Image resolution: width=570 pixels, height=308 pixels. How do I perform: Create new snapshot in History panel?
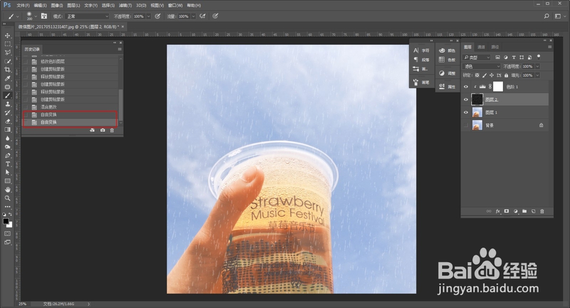click(x=103, y=130)
